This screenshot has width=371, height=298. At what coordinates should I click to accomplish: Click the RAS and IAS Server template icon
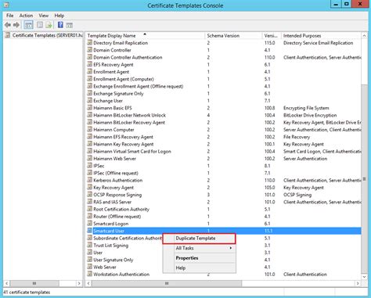pos(90,202)
